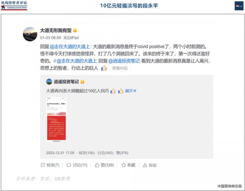Click the quoted post's 讨论(342) count

[x=105, y=153]
